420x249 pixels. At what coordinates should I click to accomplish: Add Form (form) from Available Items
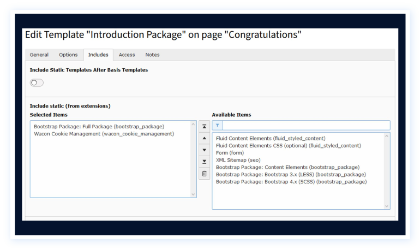point(230,153)
